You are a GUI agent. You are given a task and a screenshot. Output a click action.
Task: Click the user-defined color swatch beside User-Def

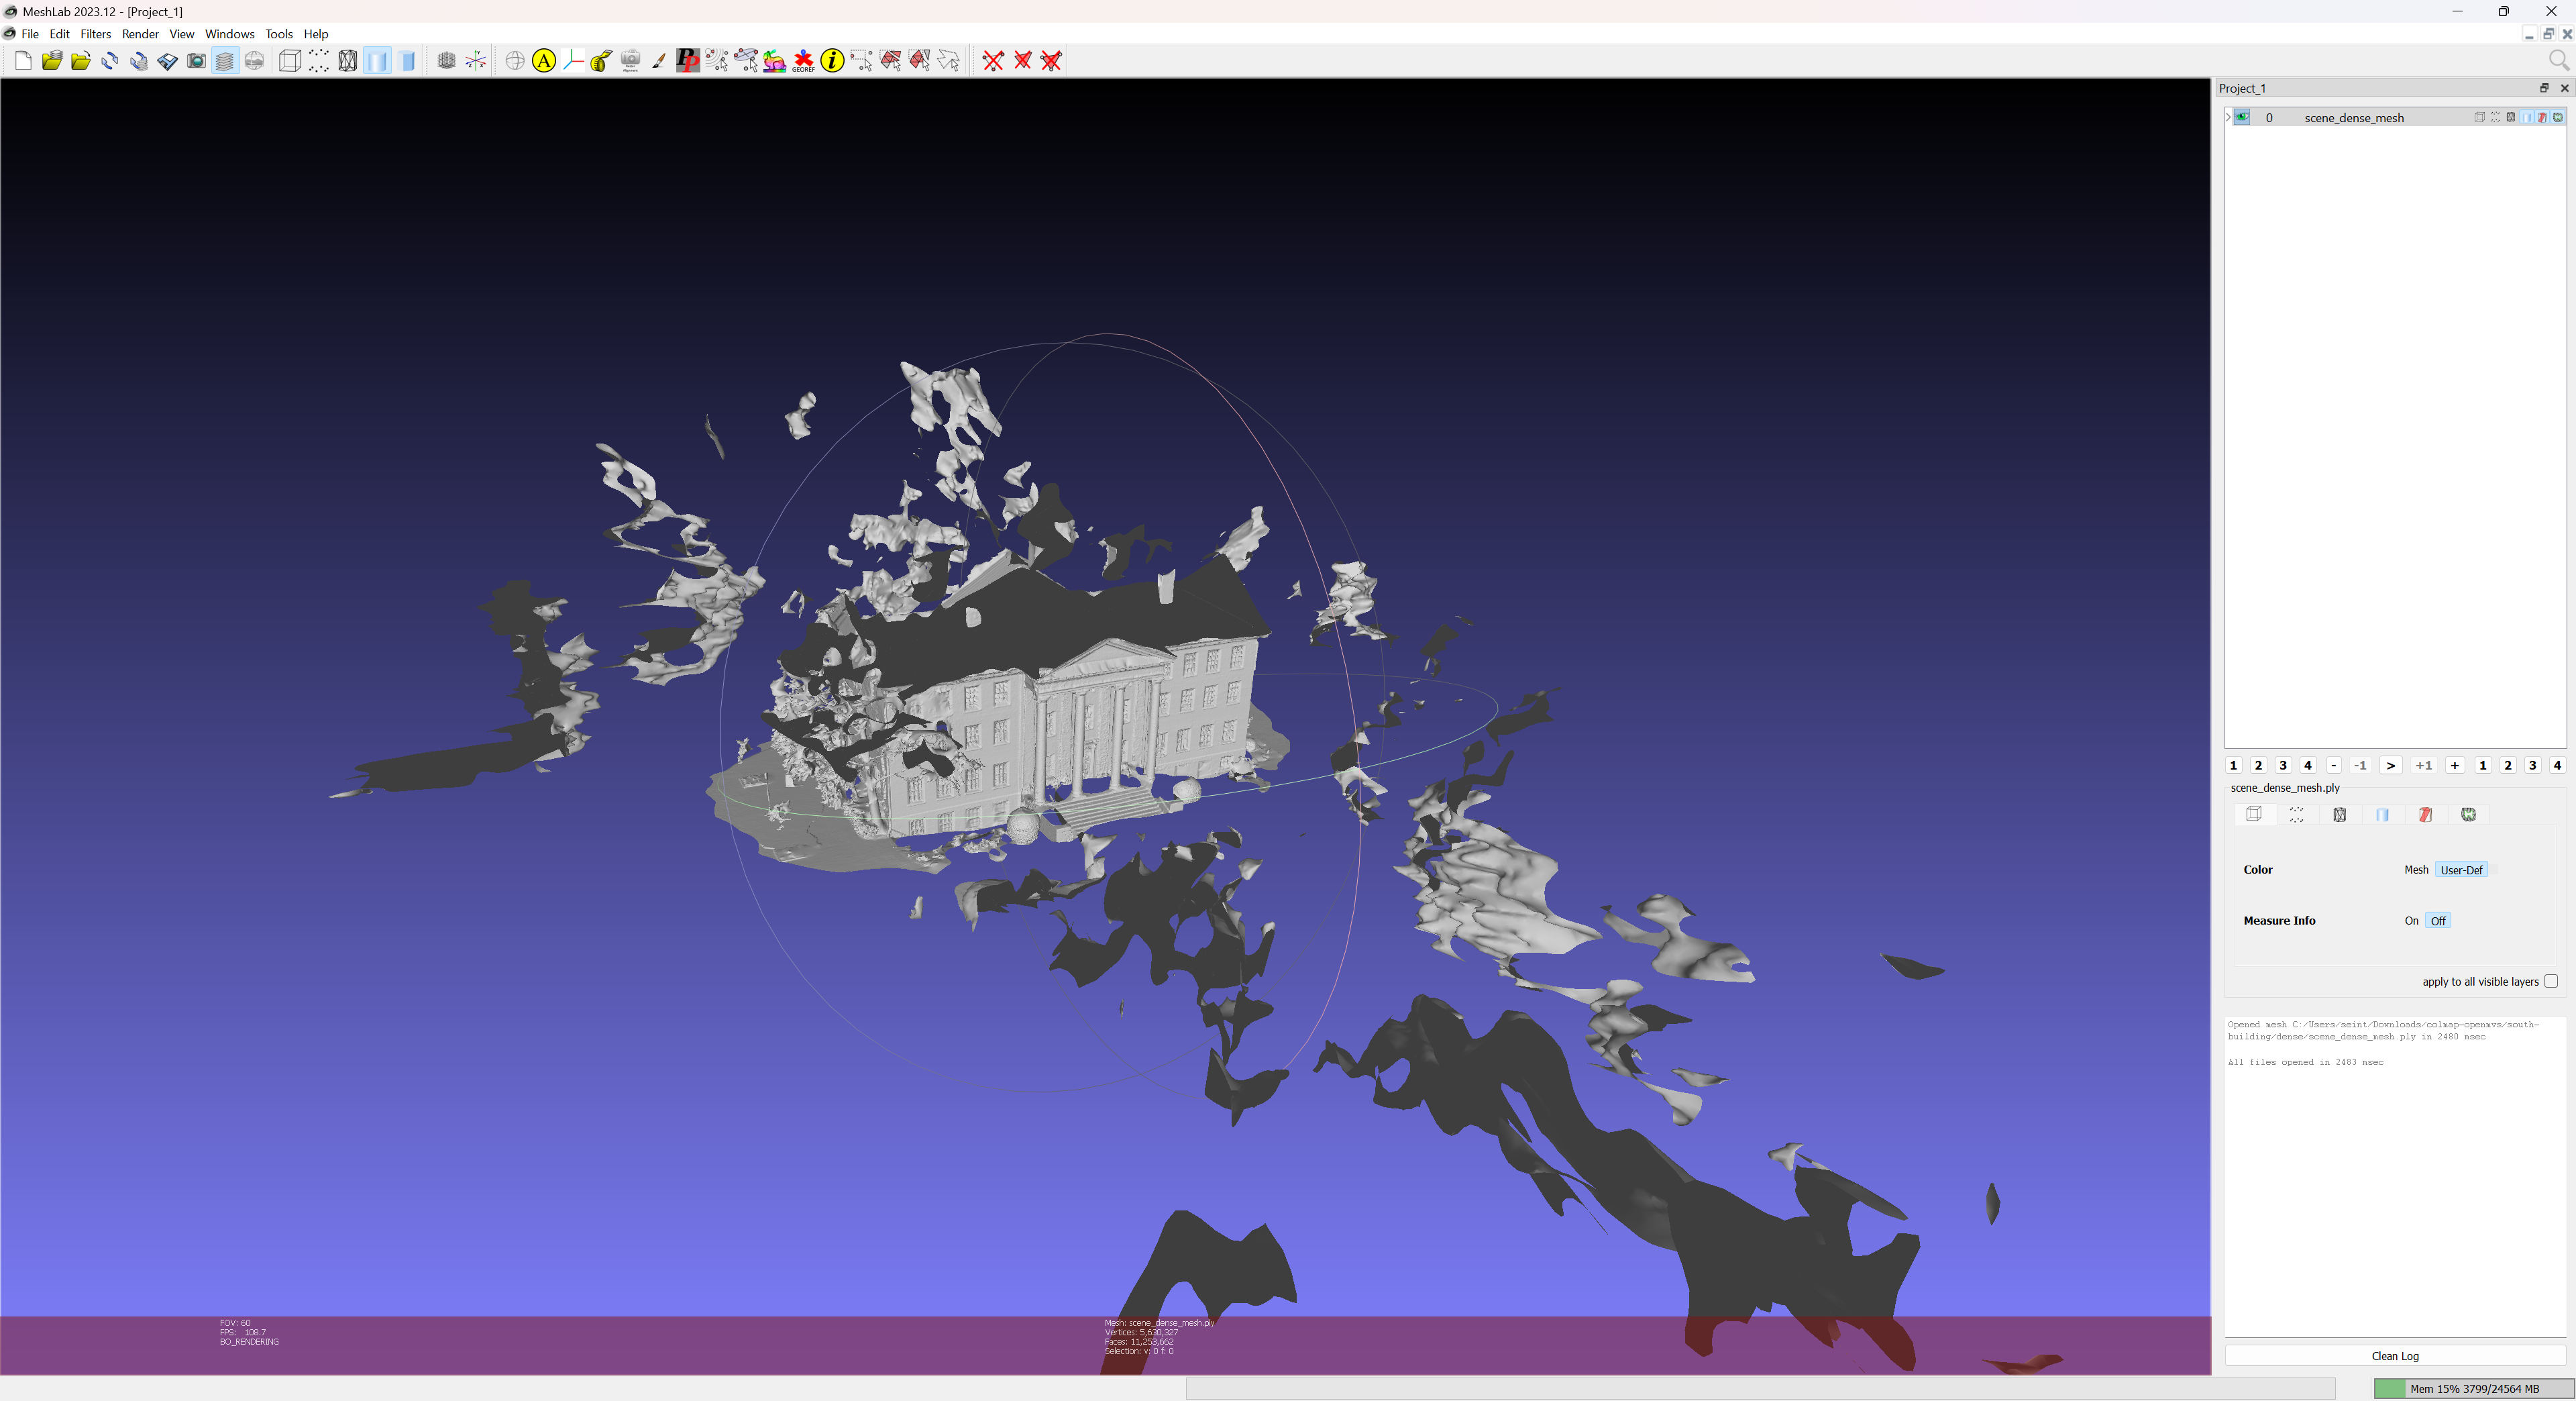coord(2494,870)
